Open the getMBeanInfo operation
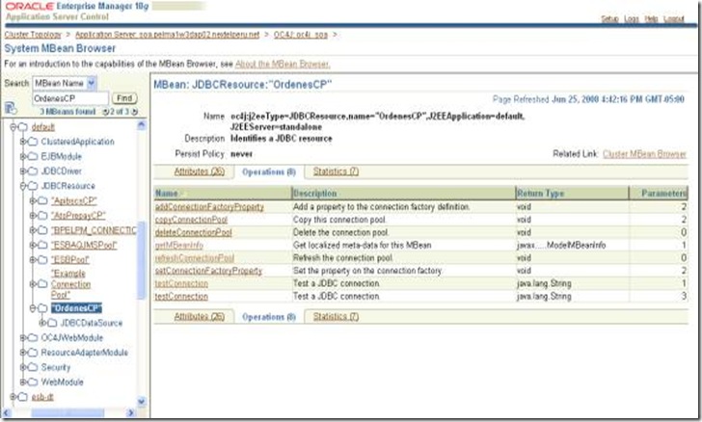 (x=179, y=246)
